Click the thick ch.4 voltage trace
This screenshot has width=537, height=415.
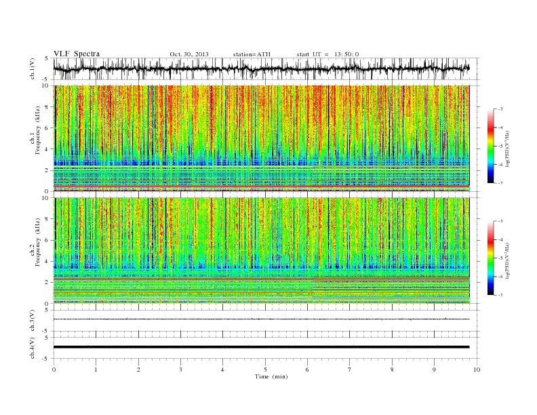(261, 347)
